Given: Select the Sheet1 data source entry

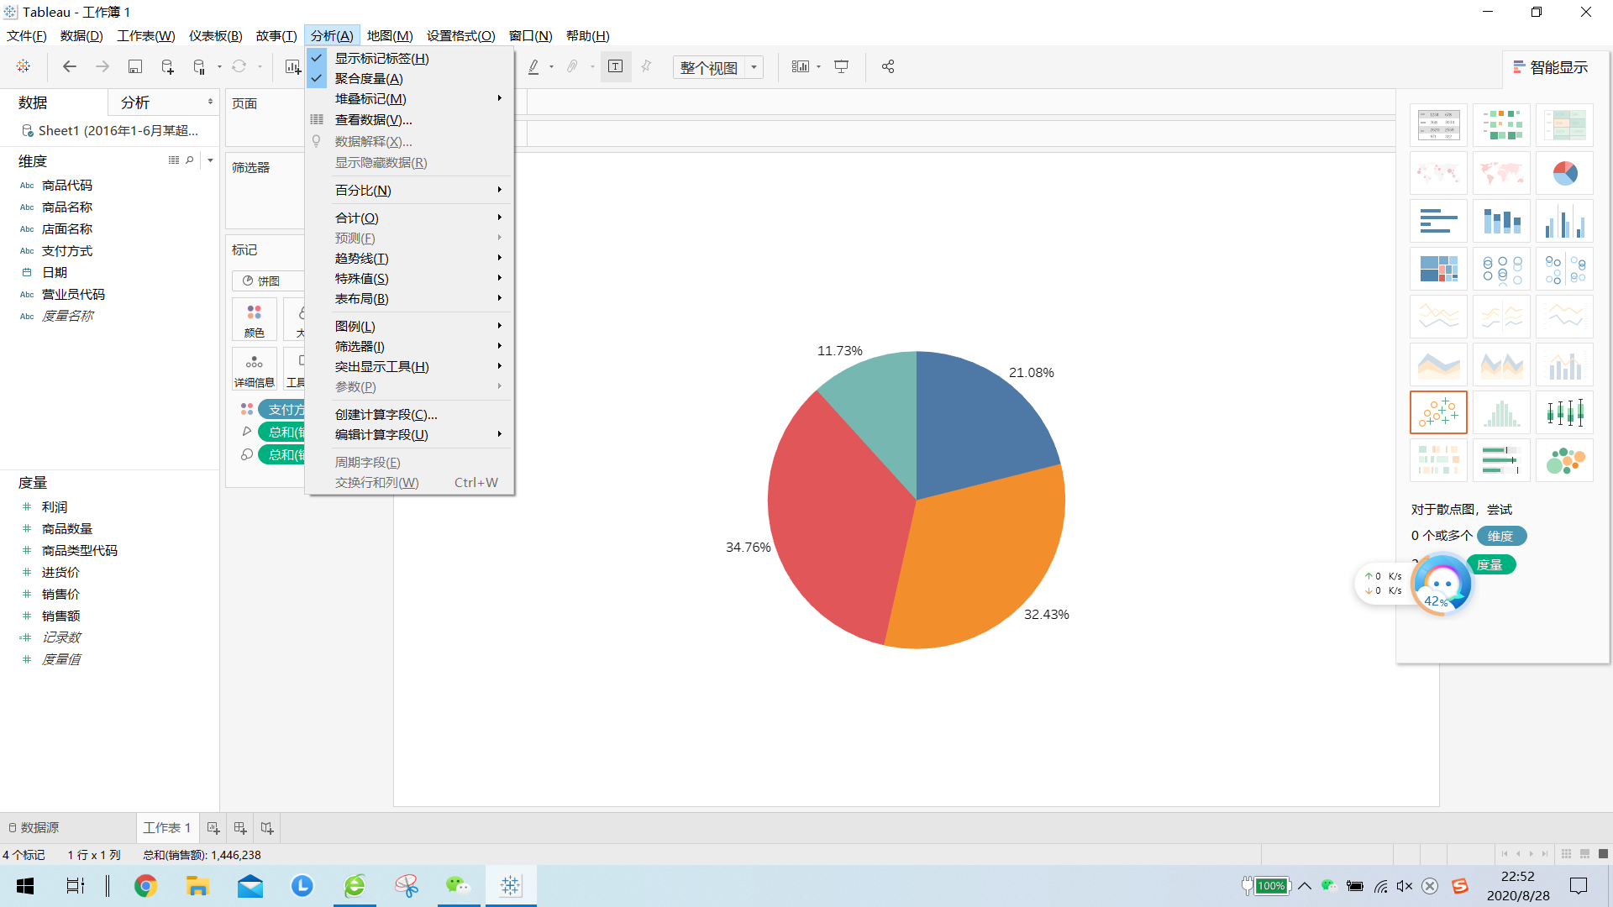Looking at the screenshot, I should 110,130.
